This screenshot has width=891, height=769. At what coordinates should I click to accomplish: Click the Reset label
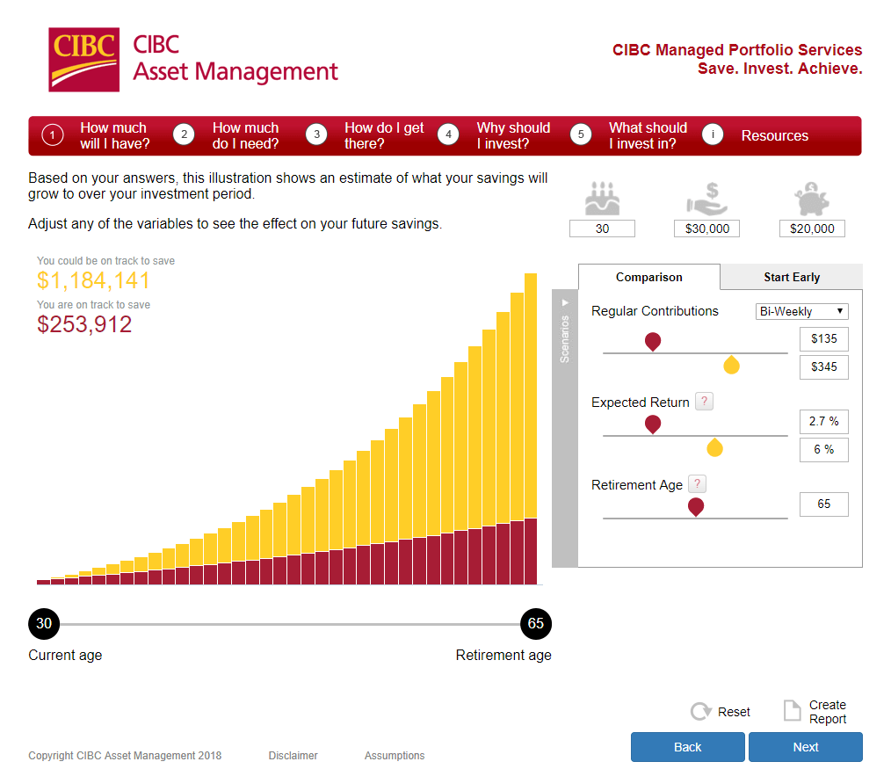point(734,712)
